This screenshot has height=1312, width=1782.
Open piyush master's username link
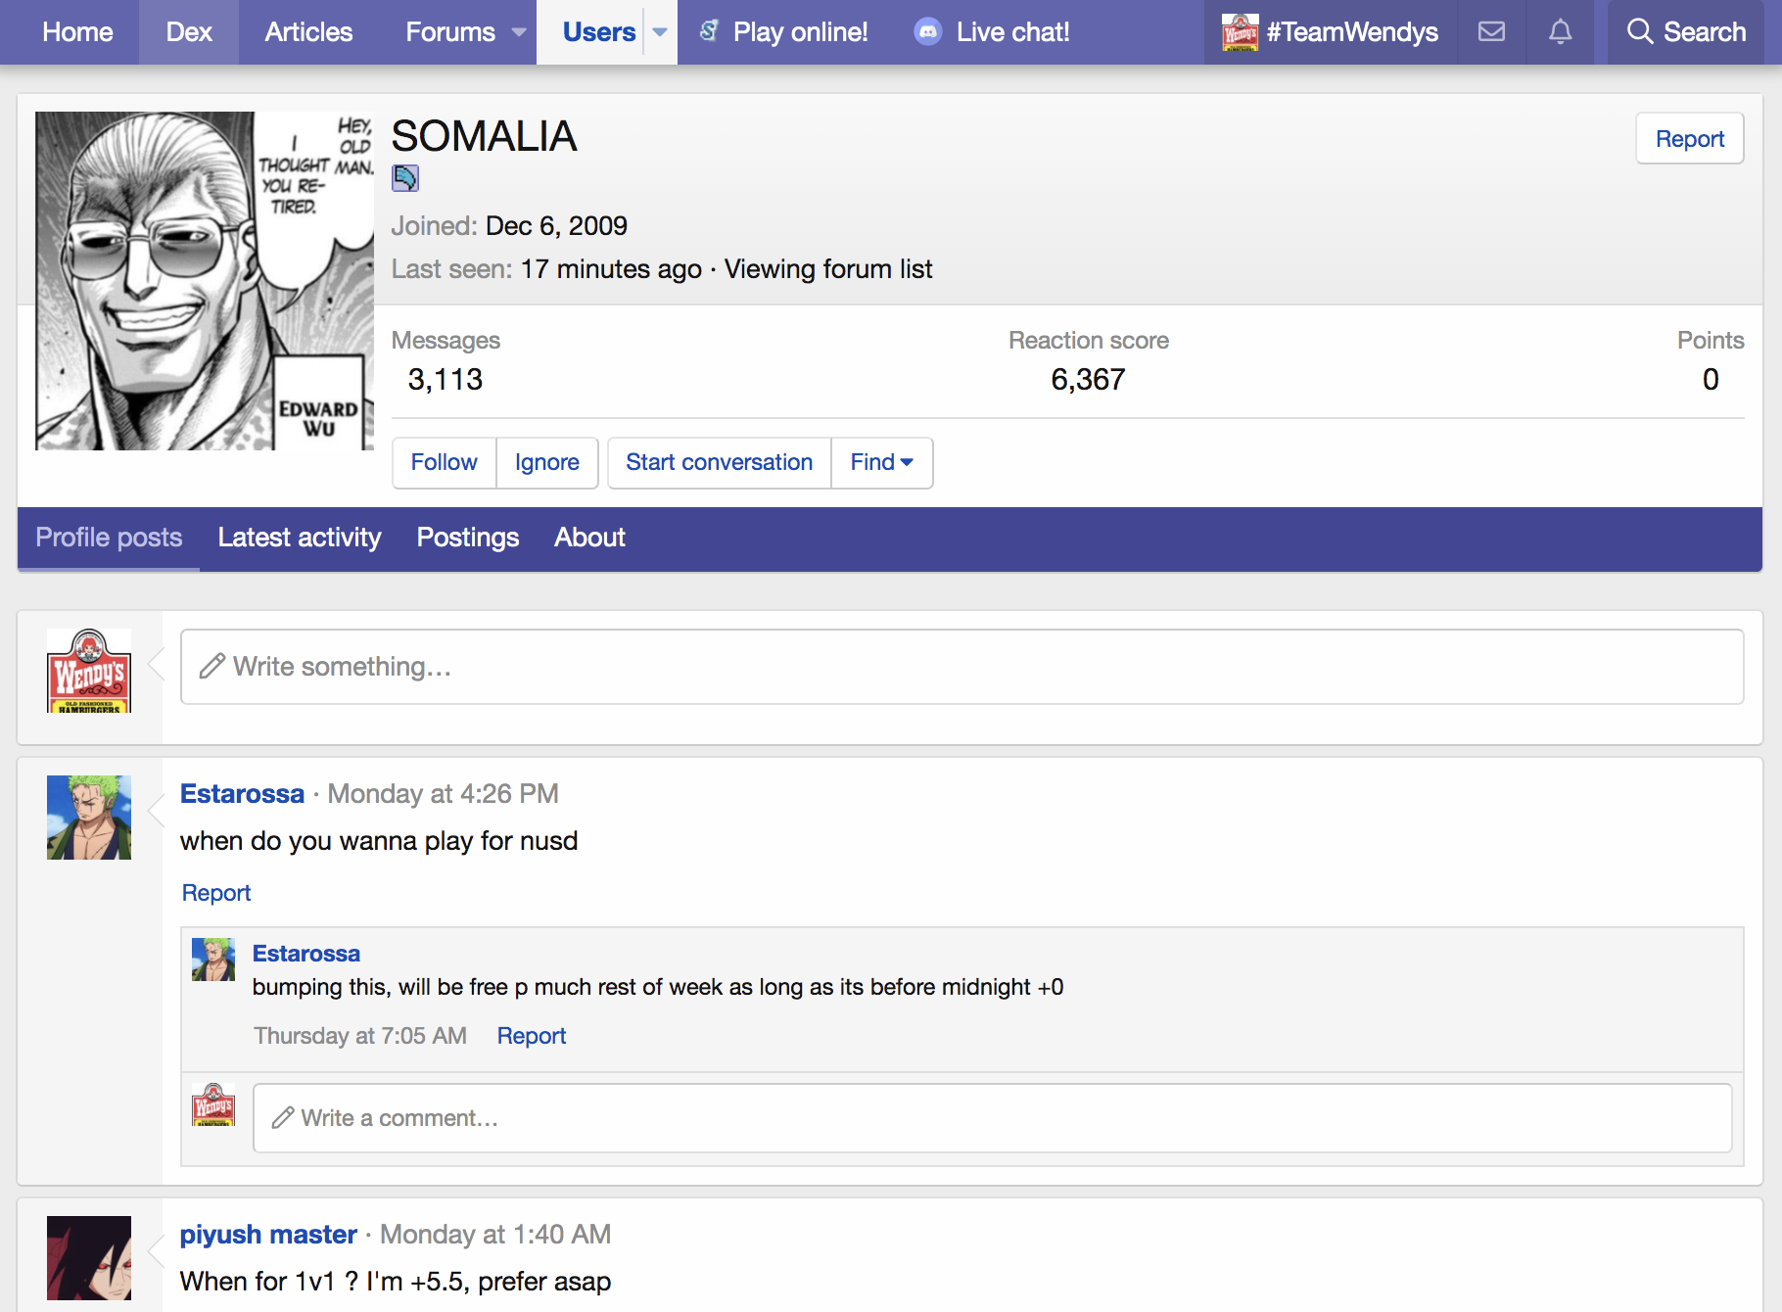268,1235
